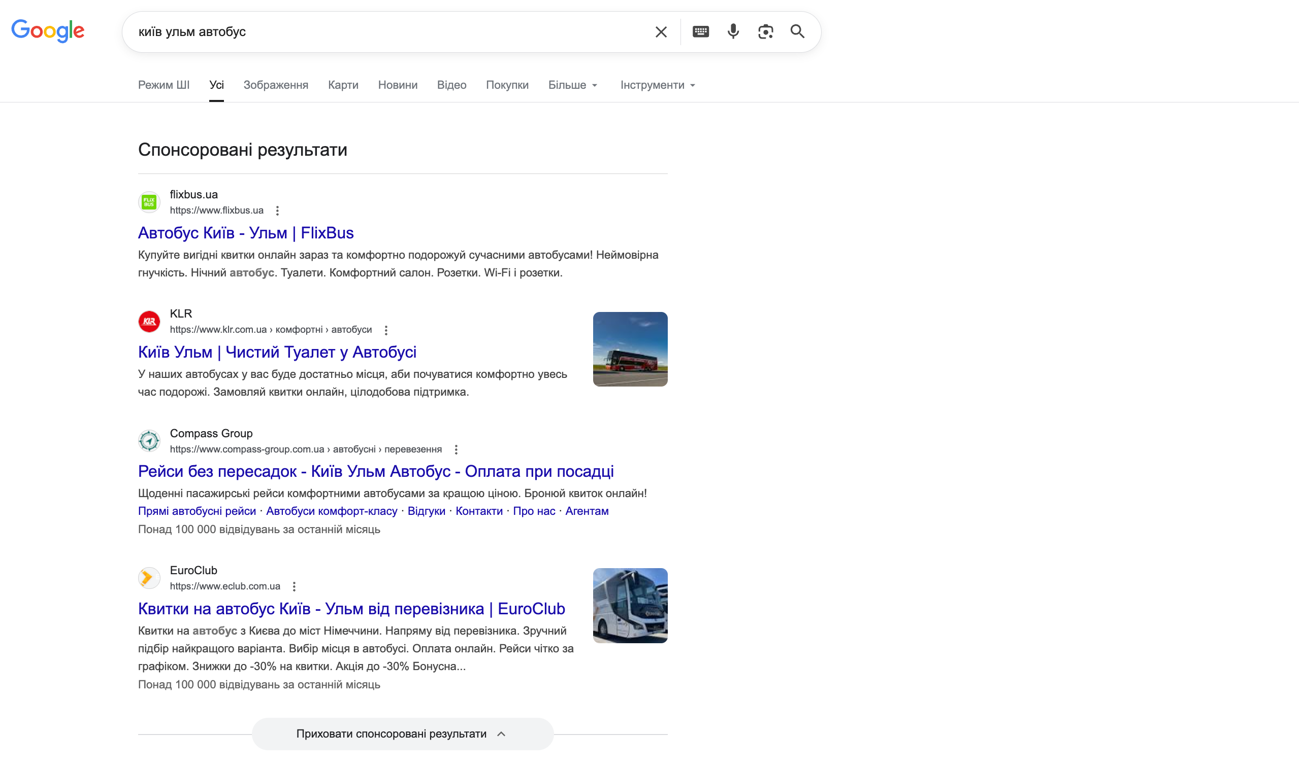Click the KLR red bus thumbnail
The image size is (1299, 768).
630,350
